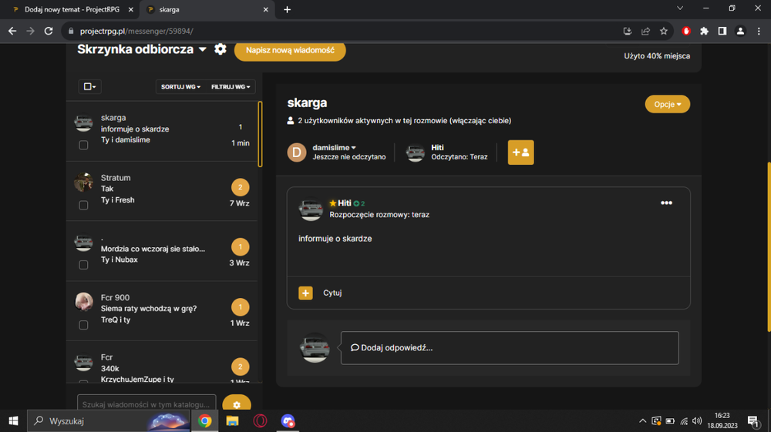Tick the checkbox for the Stratum conversation
This screenshot has height=432, width=771.
coord(83,205)
